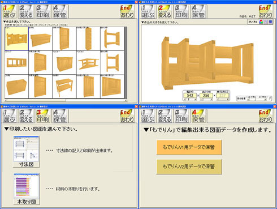Choose the TV cabinet thumbnail in the middle row

64,62
